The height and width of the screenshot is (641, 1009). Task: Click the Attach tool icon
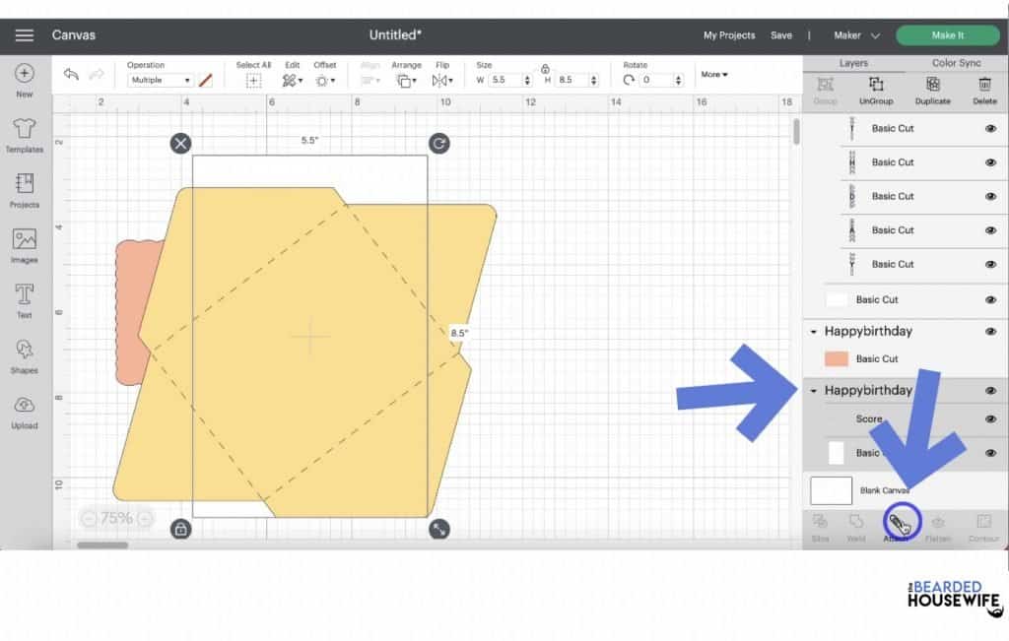[898, 523]
